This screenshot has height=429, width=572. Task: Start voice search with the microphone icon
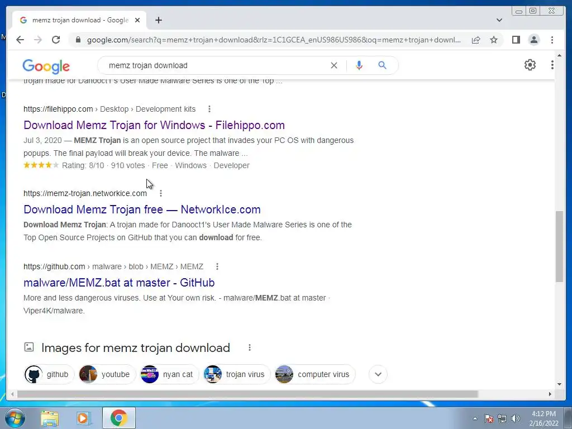tap(359, 65)
